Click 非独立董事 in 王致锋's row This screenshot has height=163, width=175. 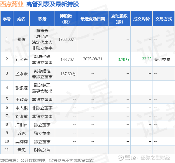(x=42, y=99)
